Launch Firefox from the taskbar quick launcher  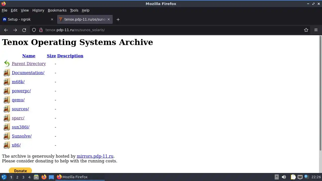tap(44, 177)
